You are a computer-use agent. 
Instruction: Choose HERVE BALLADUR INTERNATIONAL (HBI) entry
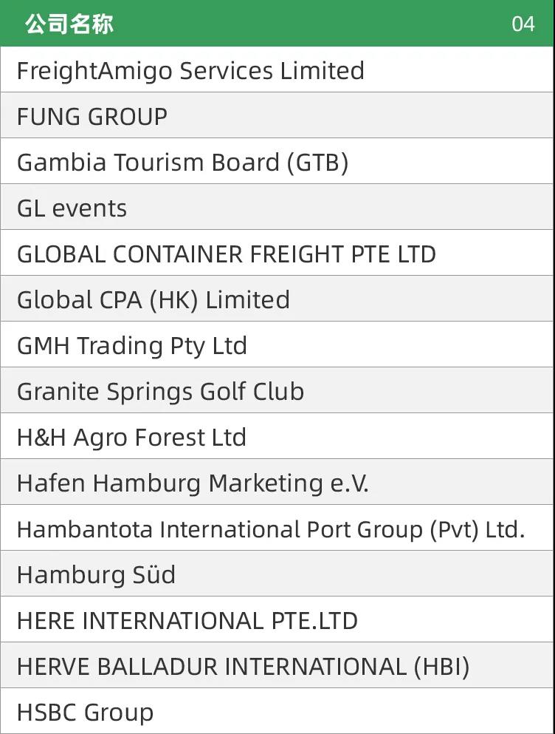pyautogui.click(x=277, y=666)
